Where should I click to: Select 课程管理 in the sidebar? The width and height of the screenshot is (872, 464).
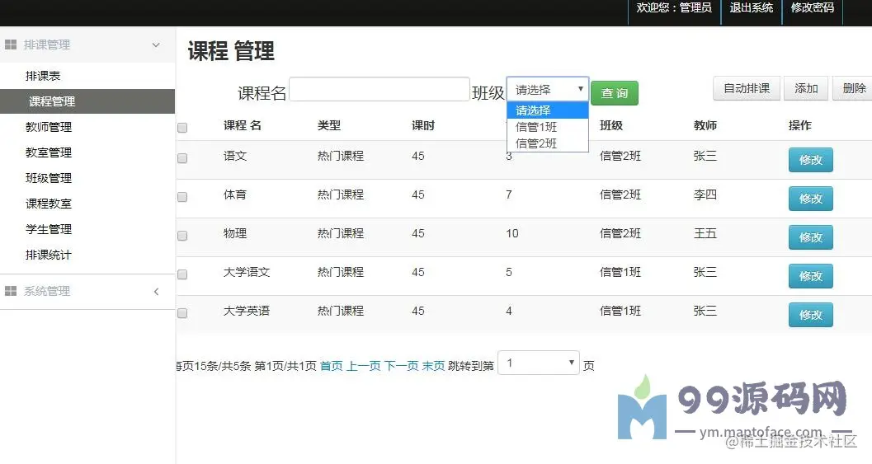pos(87,101)
